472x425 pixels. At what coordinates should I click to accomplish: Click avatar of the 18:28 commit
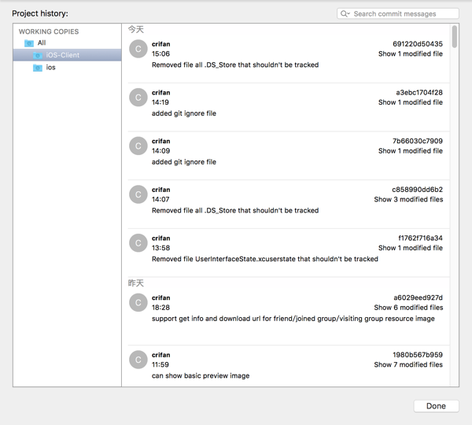(138, 302)
